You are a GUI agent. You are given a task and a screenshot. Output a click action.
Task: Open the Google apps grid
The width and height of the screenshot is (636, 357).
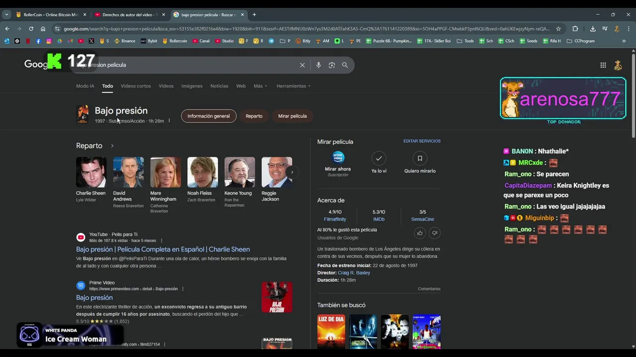pyautogui.click(x=603, y=65)
